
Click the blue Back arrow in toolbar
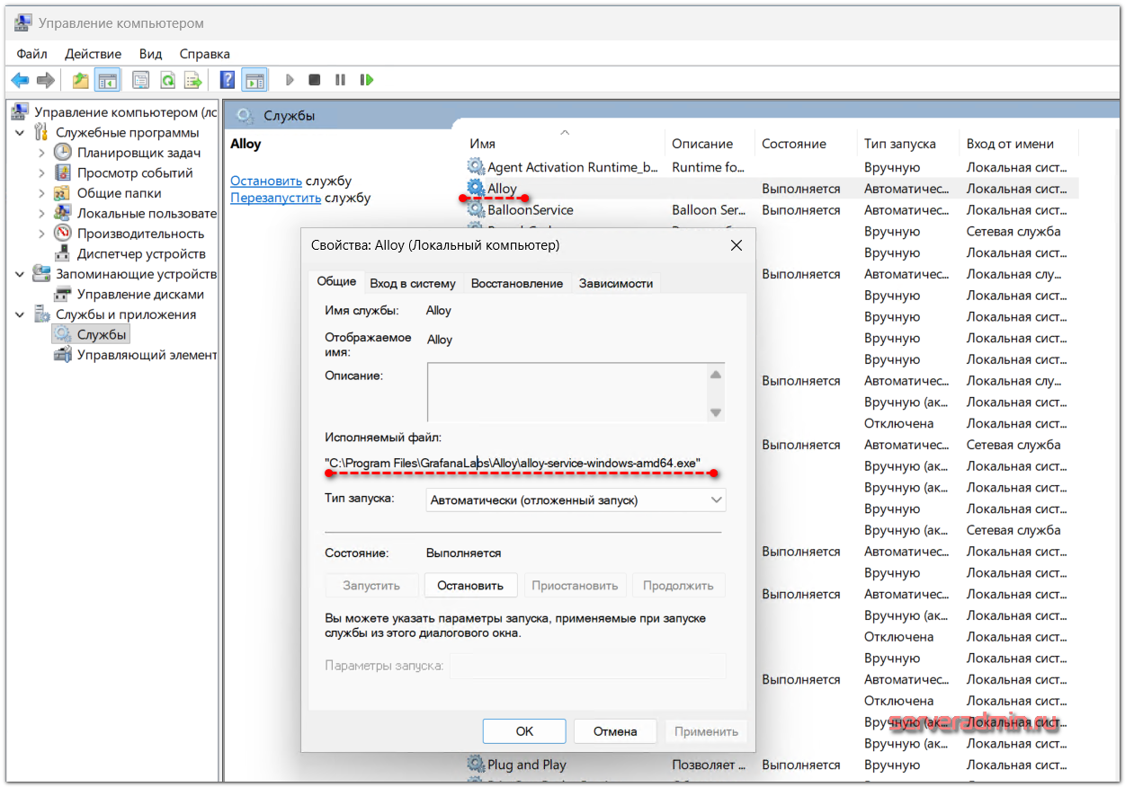tap(20, 80)
